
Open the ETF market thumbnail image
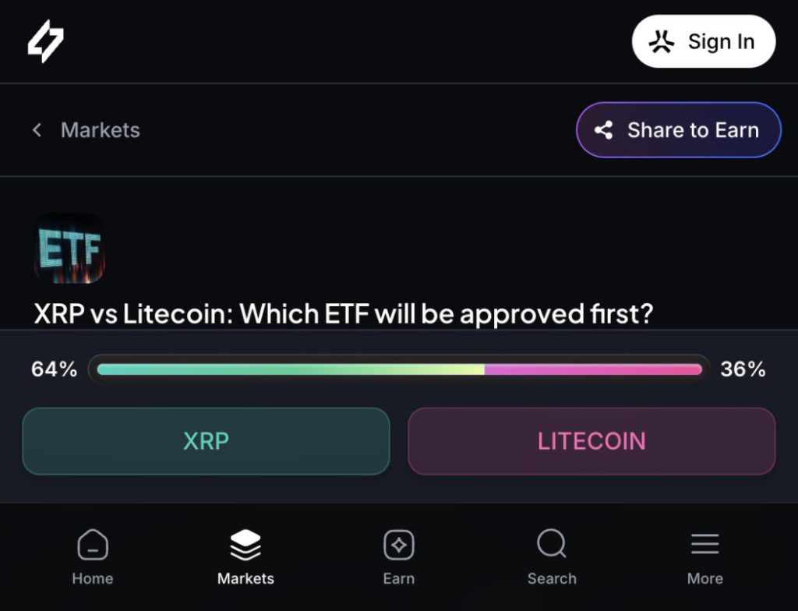(69, 249)
